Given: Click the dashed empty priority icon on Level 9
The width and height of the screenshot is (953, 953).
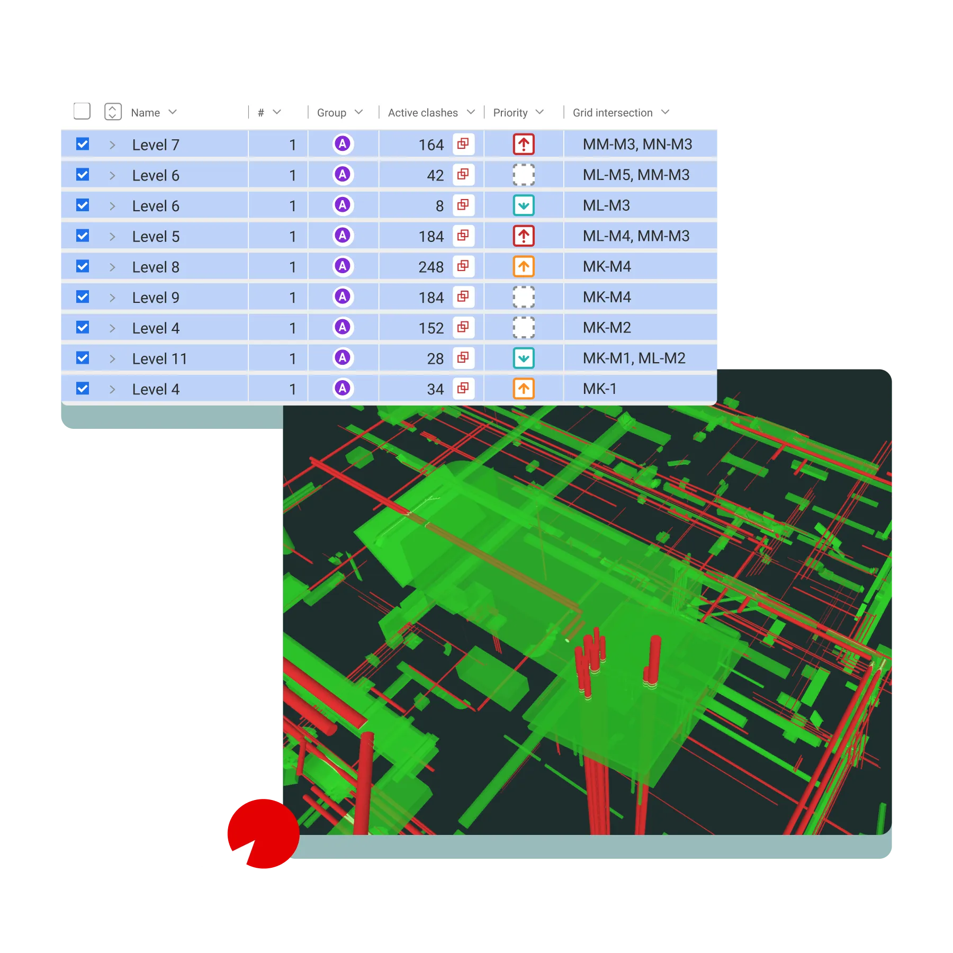Looking at the screenshot, I should click(x=523, y=297).
